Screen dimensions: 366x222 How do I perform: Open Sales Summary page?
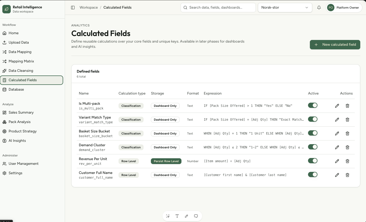tap(32, 113)
